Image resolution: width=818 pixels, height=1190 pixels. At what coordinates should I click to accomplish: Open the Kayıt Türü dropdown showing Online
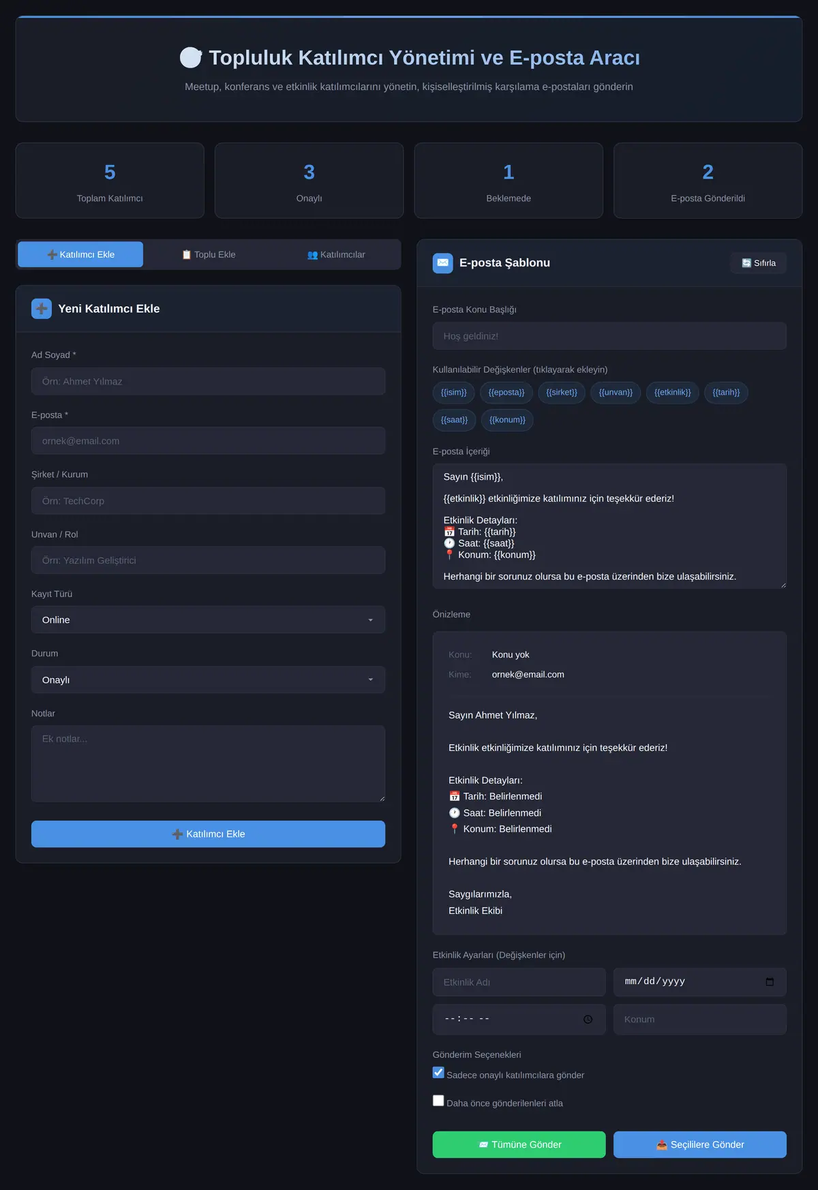click(208, 620)
